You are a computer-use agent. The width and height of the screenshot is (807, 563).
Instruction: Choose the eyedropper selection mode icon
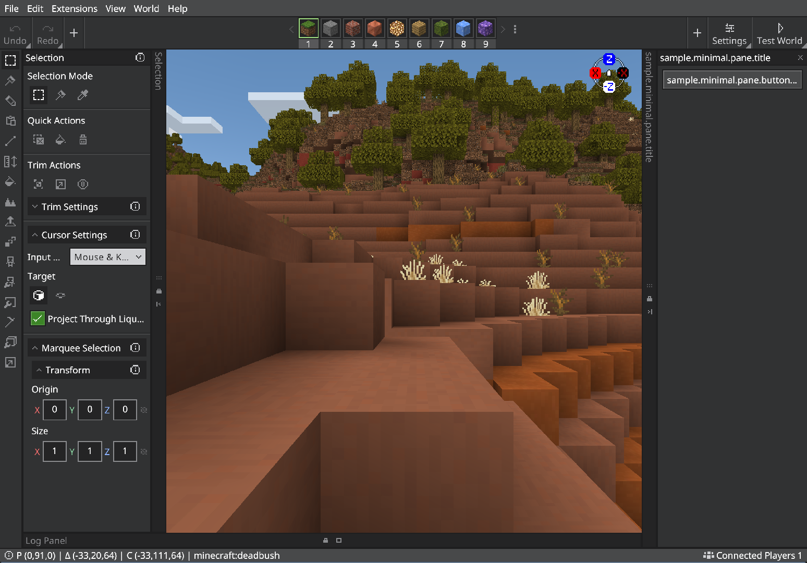(x=83, y=95)
